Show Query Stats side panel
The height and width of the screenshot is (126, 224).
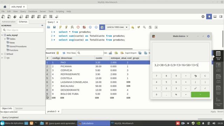[x=218, y=90]
